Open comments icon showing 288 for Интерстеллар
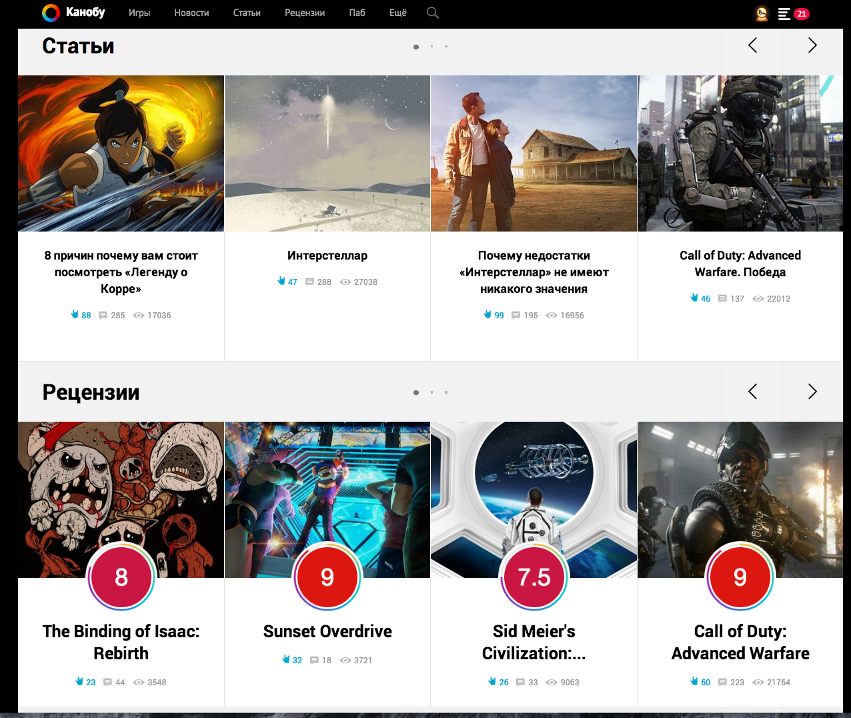The width and height of the screenshot is (851, 718). (x=309, y=282)
